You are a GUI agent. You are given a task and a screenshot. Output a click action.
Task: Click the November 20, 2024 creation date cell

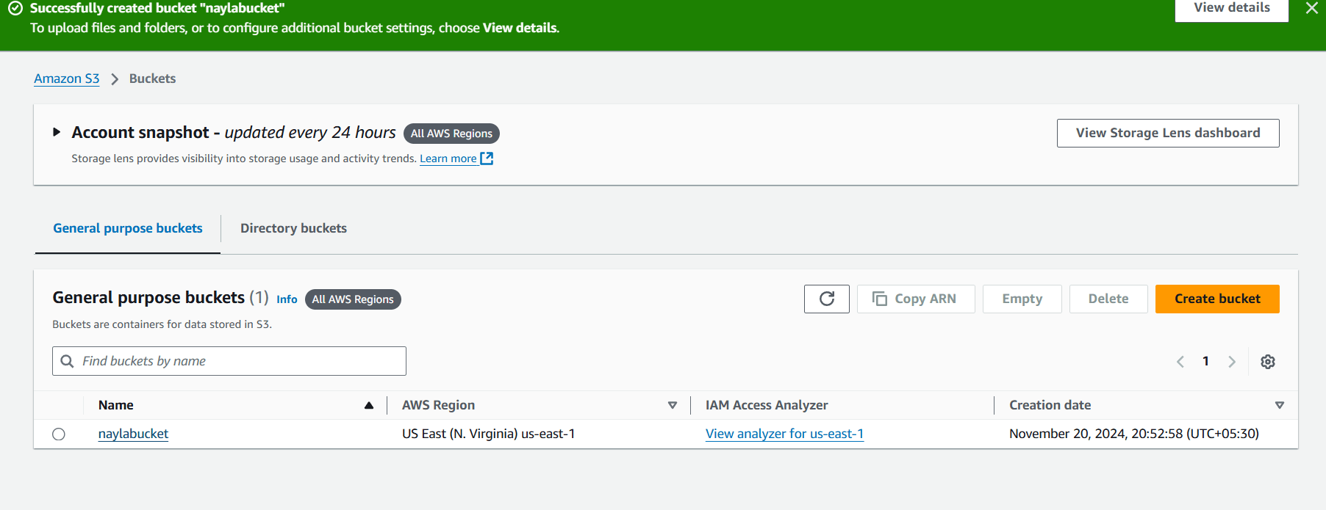[1134, 434]
